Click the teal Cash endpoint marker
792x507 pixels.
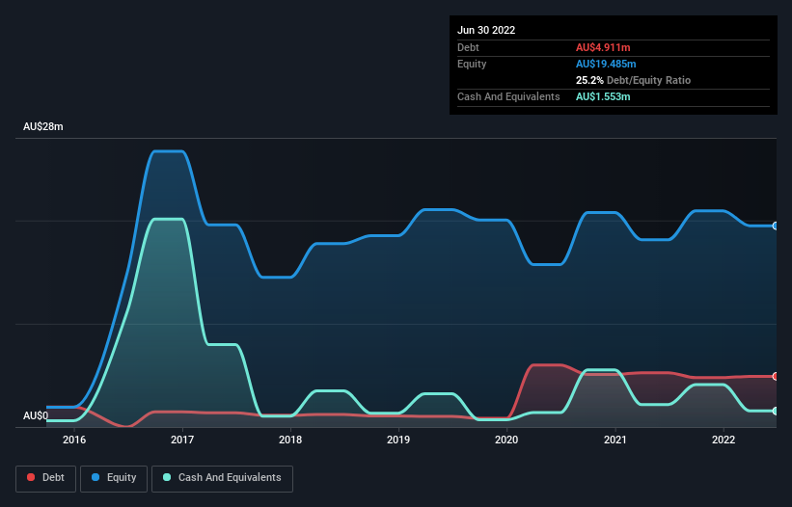click(x=776, y=412)
